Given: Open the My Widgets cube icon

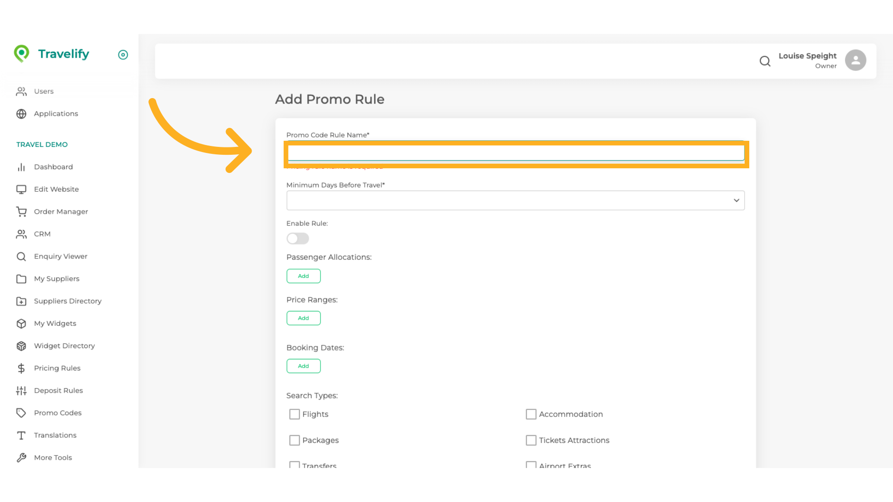Looking at the screenshot, I should (21, 324).
